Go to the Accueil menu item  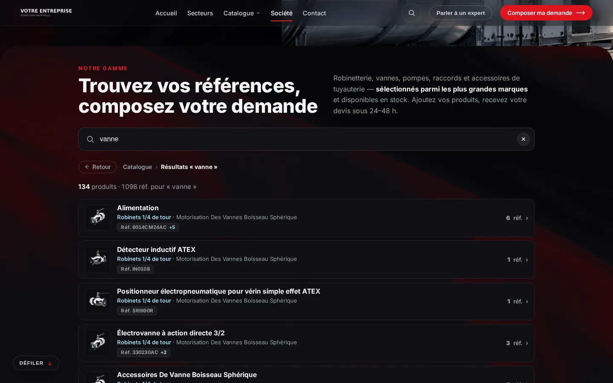(x=166, y=13)
